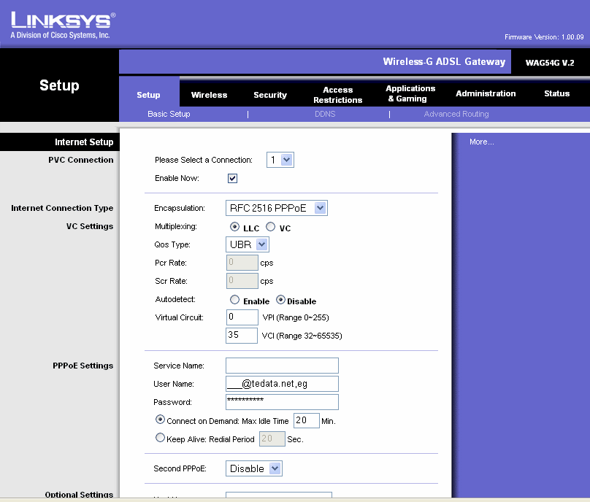
Task: Click the 'Wireless-G ADSL Gateway' title
Action: 444,61
